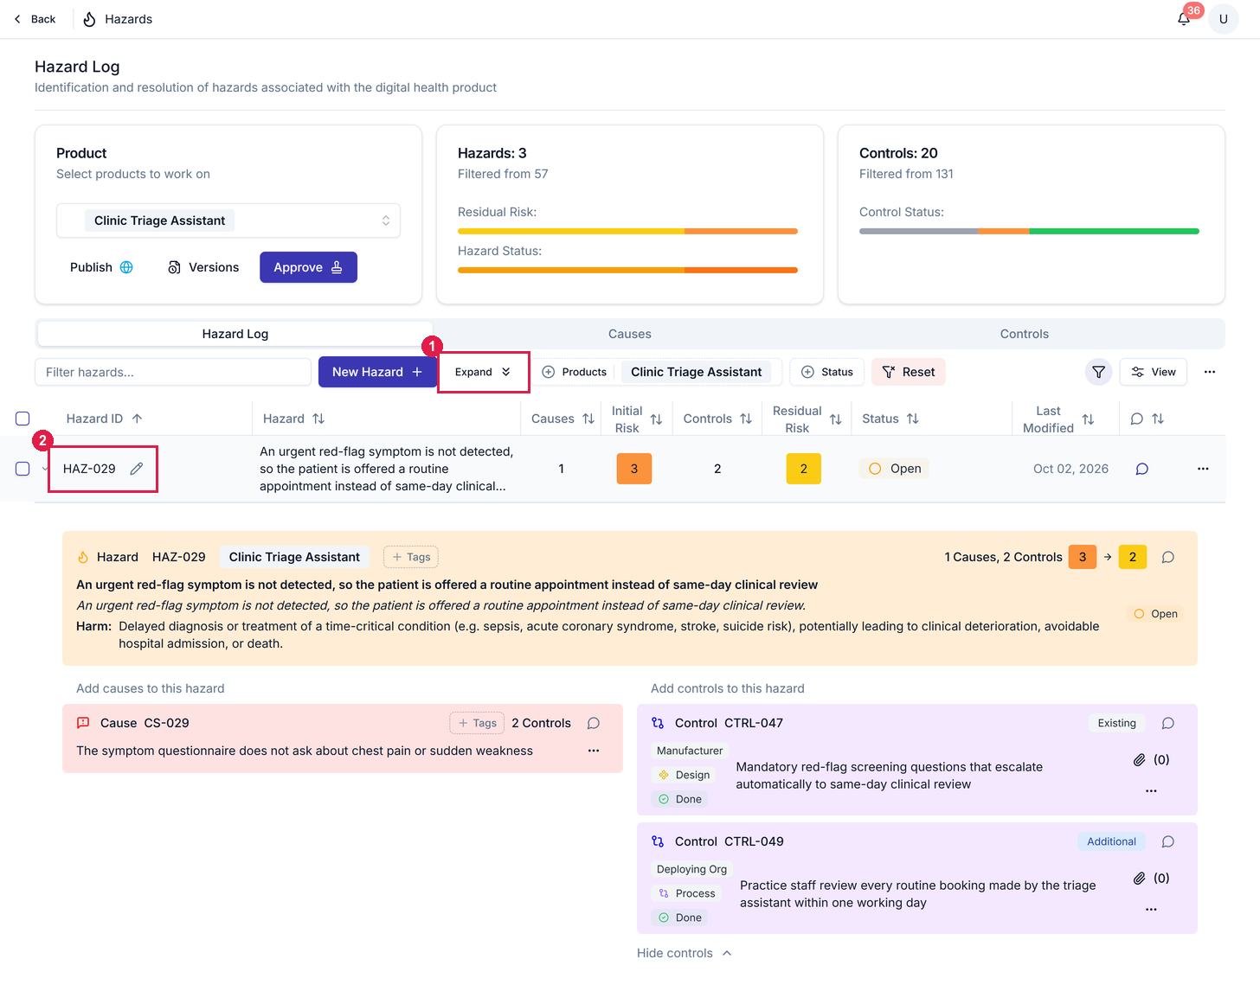Image resolution: width=1260 pixels, height=991 pixels.
Task: Switch to the Controls tab
Action: click(1025, 334)
